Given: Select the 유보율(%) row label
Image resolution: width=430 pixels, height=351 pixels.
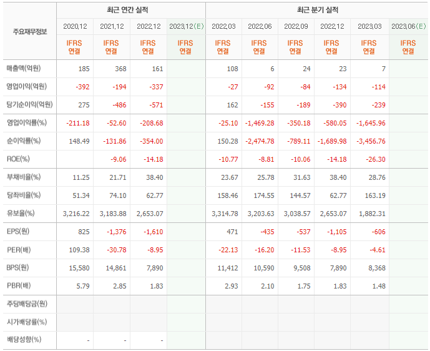Looking at the screenshot, I should [21, 213].
